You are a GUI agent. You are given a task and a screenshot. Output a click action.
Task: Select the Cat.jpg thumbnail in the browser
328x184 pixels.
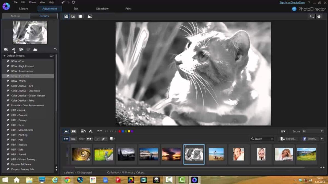pyautogui.click(x=194, y=154)
